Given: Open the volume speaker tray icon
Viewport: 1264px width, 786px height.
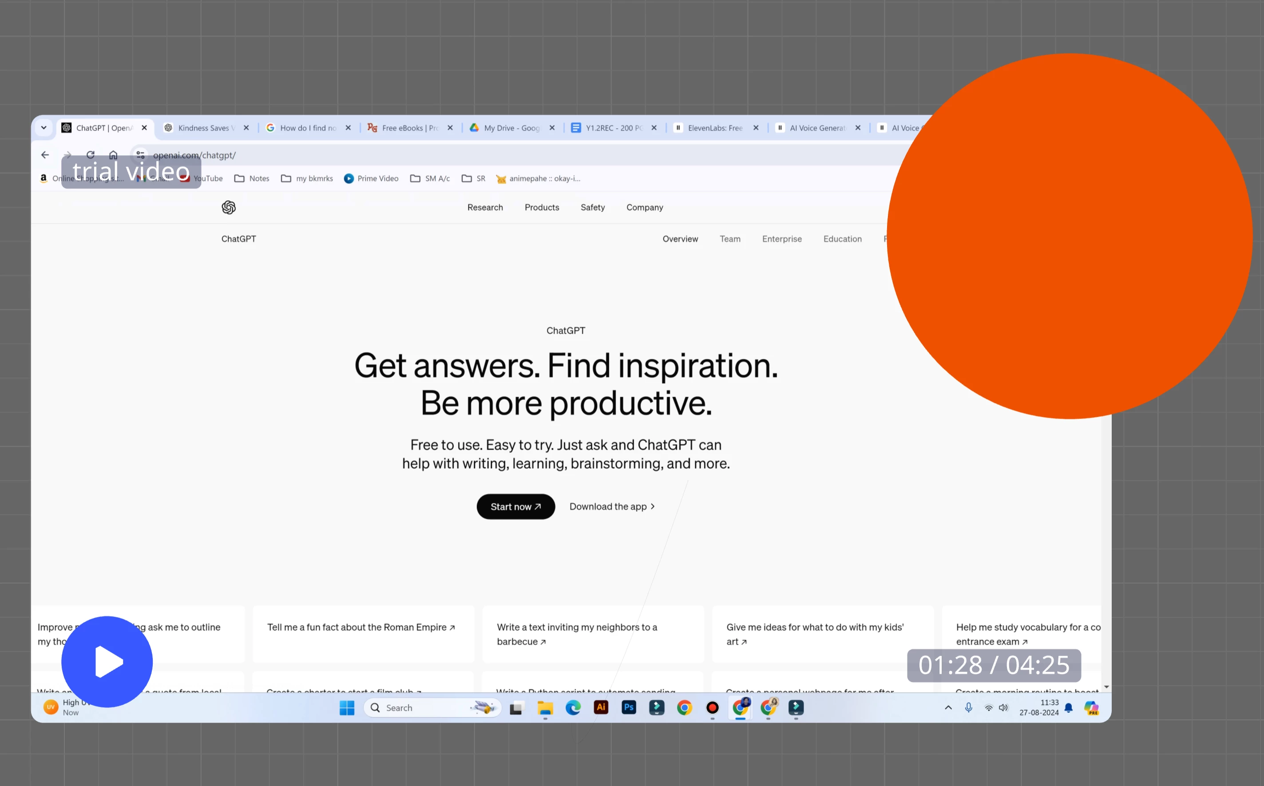Looking at the screenshot, I should (1003, 707).
